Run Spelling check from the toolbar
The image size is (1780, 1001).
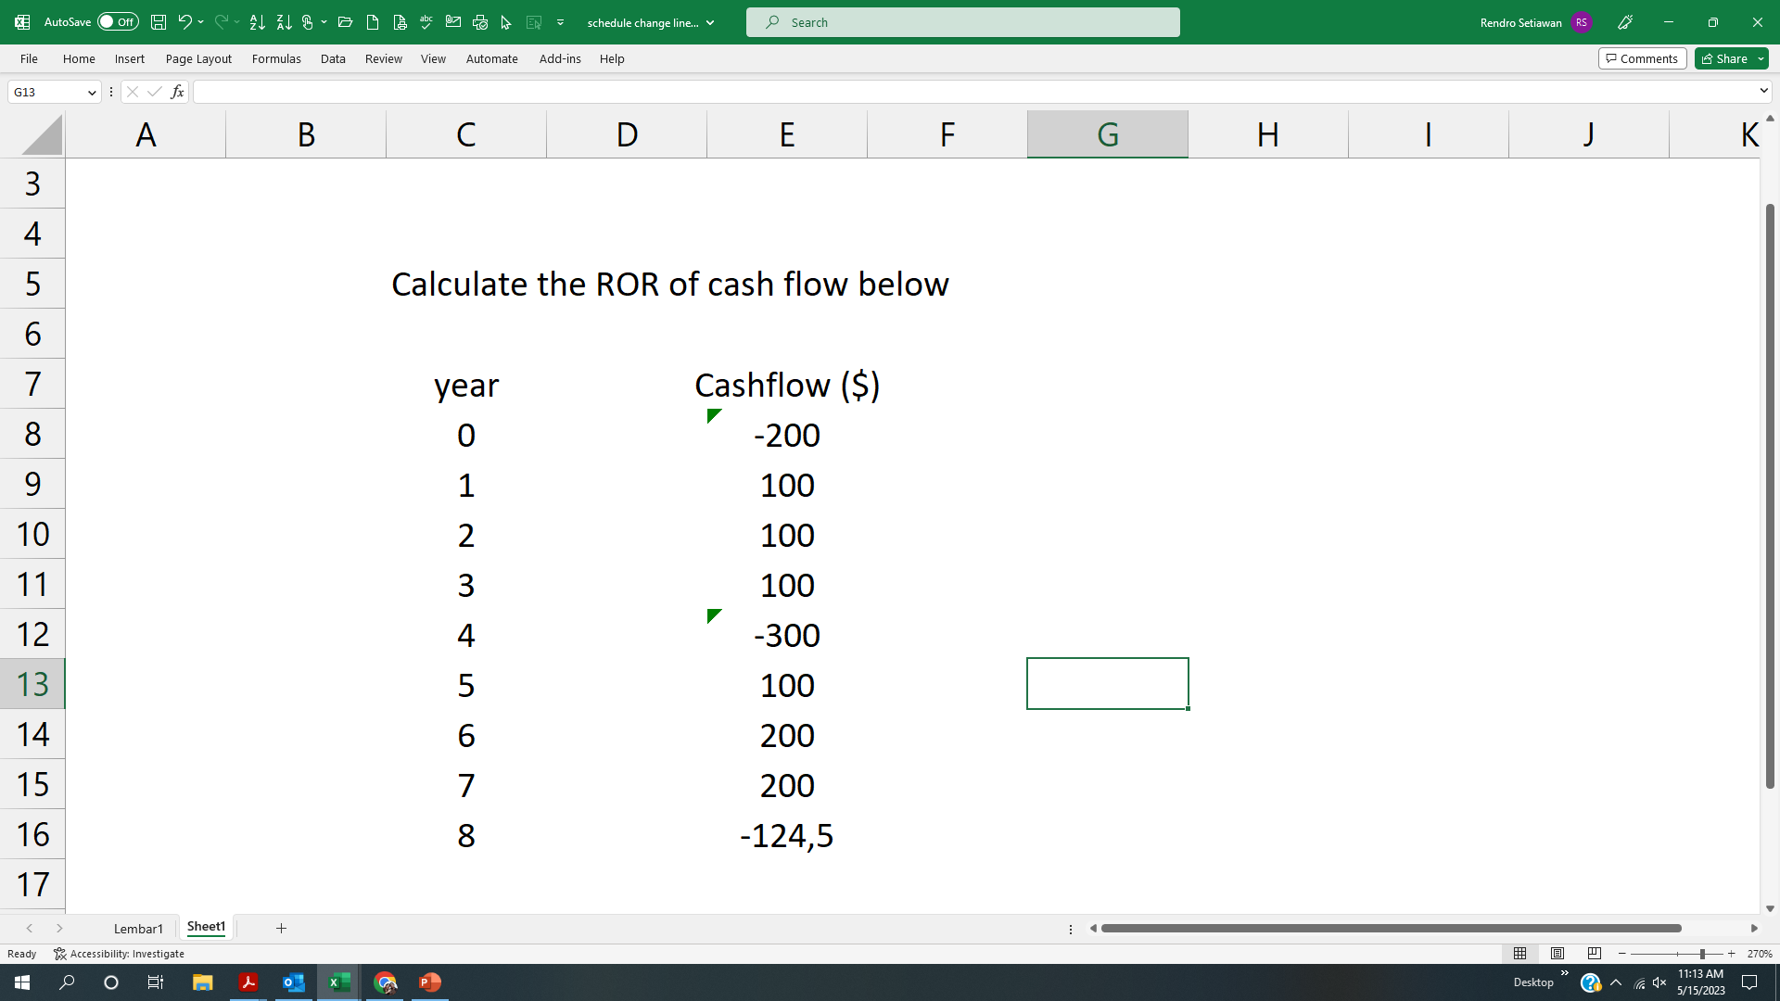tap(426, 21)
